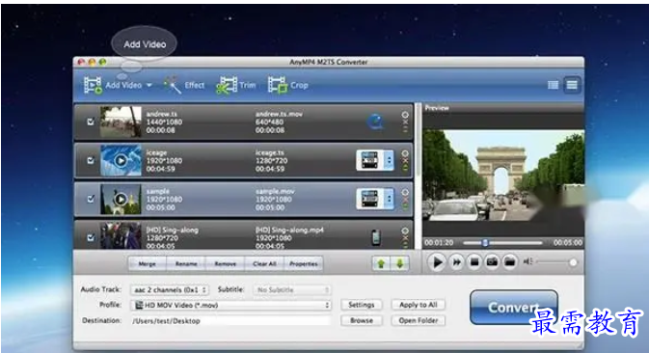Click the Remove button
The height and width of the screenshot is (353, 649).
point(225,263)
